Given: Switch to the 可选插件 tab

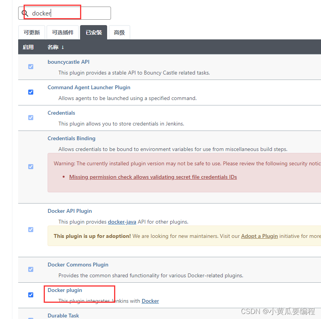Looking at the screenshot, I should pos(63,32).
